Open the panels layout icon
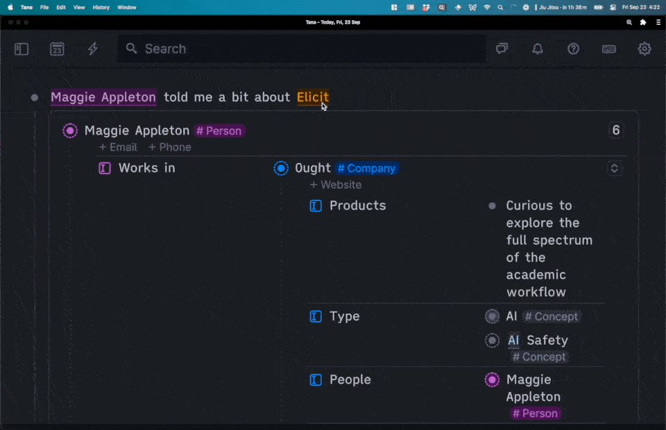Screen dimensions: 666x430 [x=502, y=49]
